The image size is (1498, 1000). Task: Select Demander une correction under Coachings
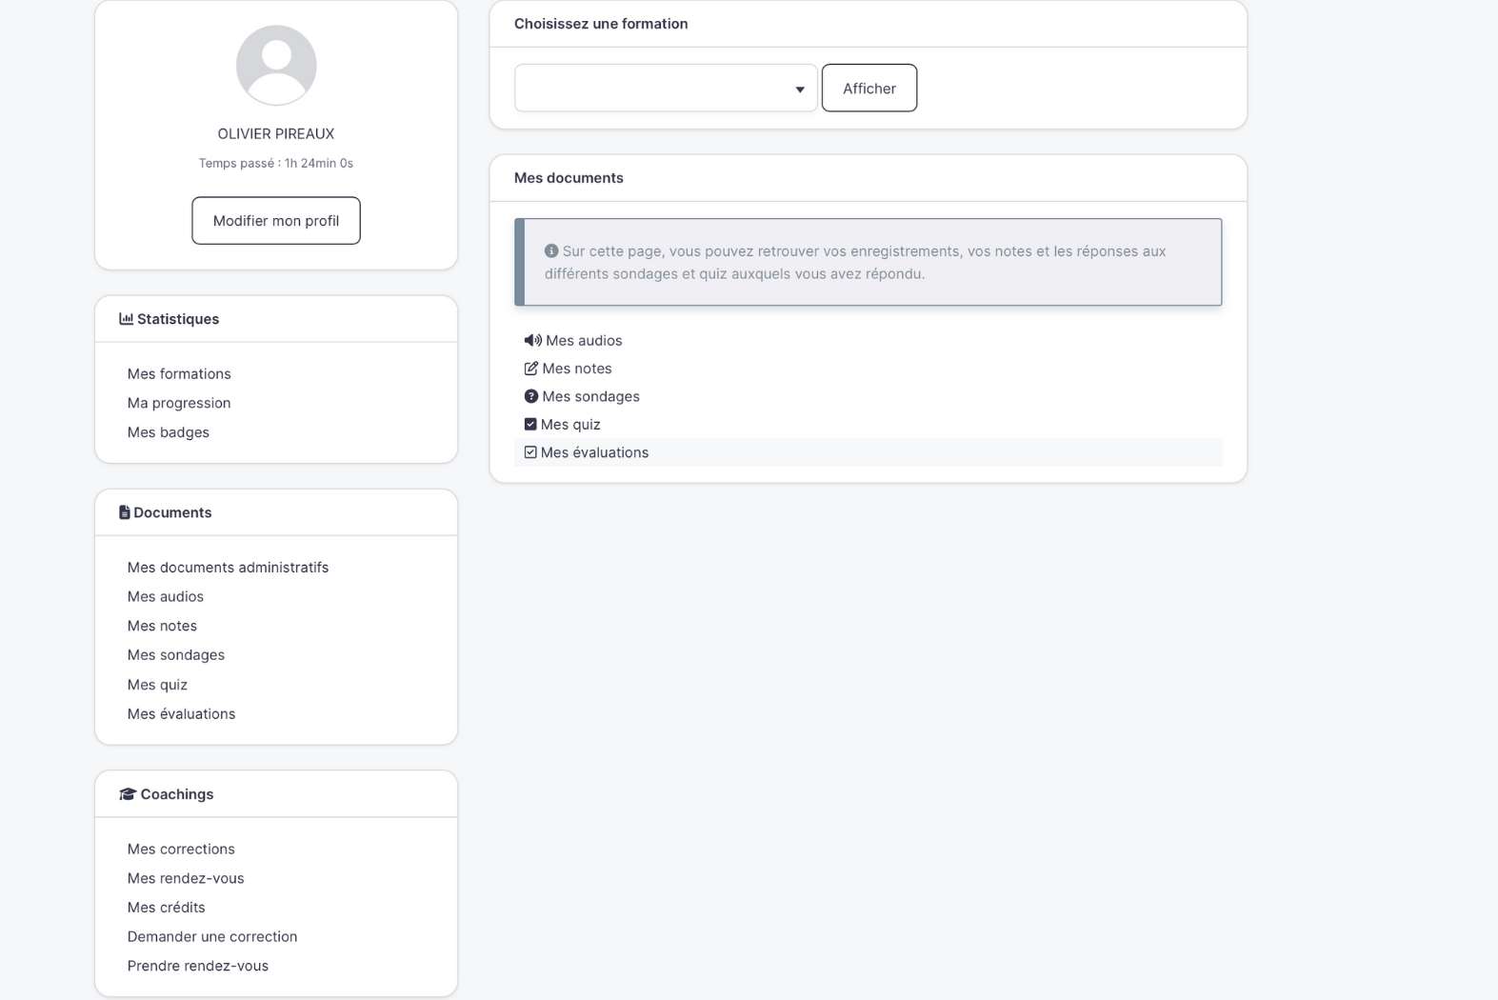pos(212,937)
